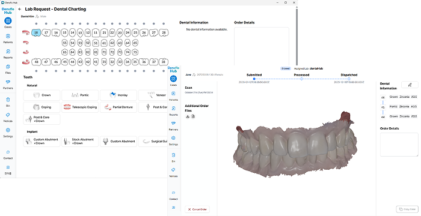
Task: Open Bin in the scan viewer window sidebar
Action: tap(173, 157)
